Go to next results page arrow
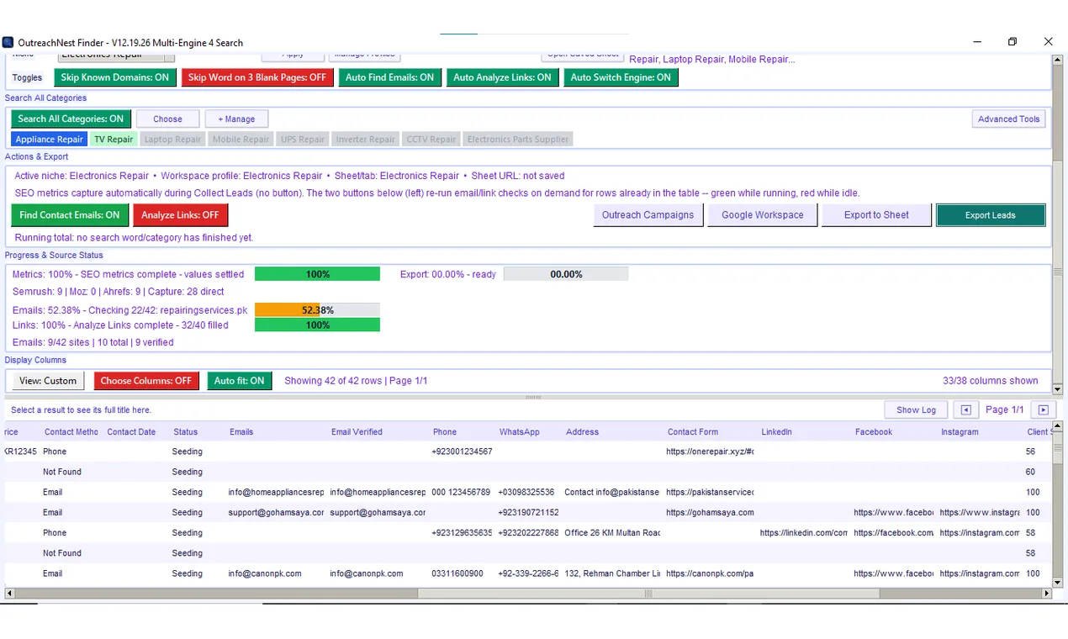Image resolution: width=1068 pixels, height=639 pixels. 1044,409
